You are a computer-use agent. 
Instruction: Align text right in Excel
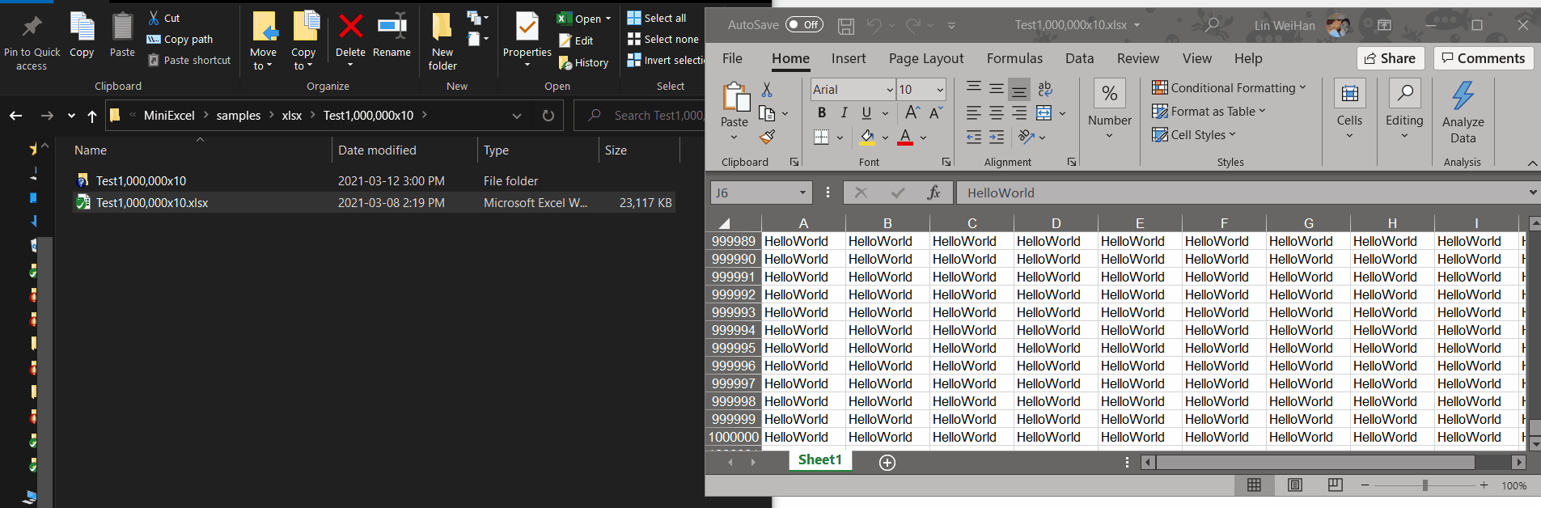coord(1019,113)
